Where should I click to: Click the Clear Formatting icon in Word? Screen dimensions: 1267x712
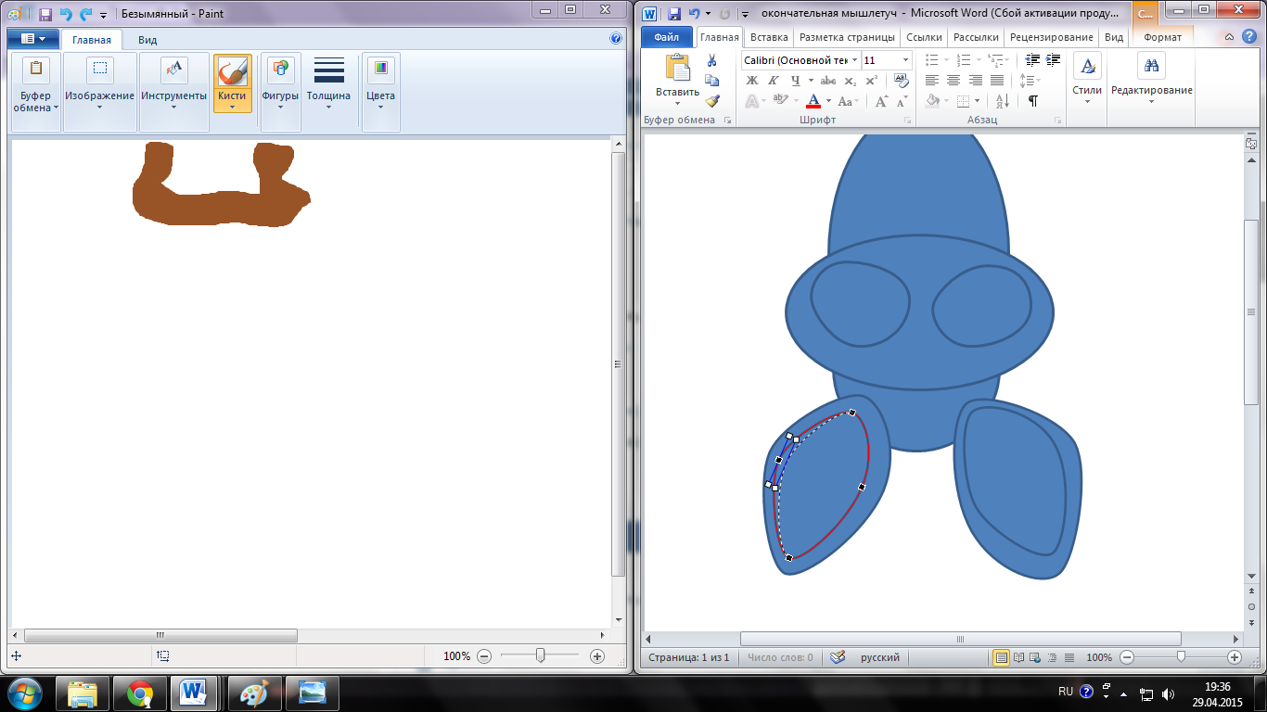point(902,81)
